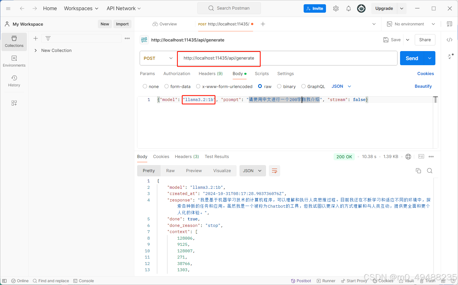Open the Console from the status bar
Screen dimensions: 458x285
point(84,281)
